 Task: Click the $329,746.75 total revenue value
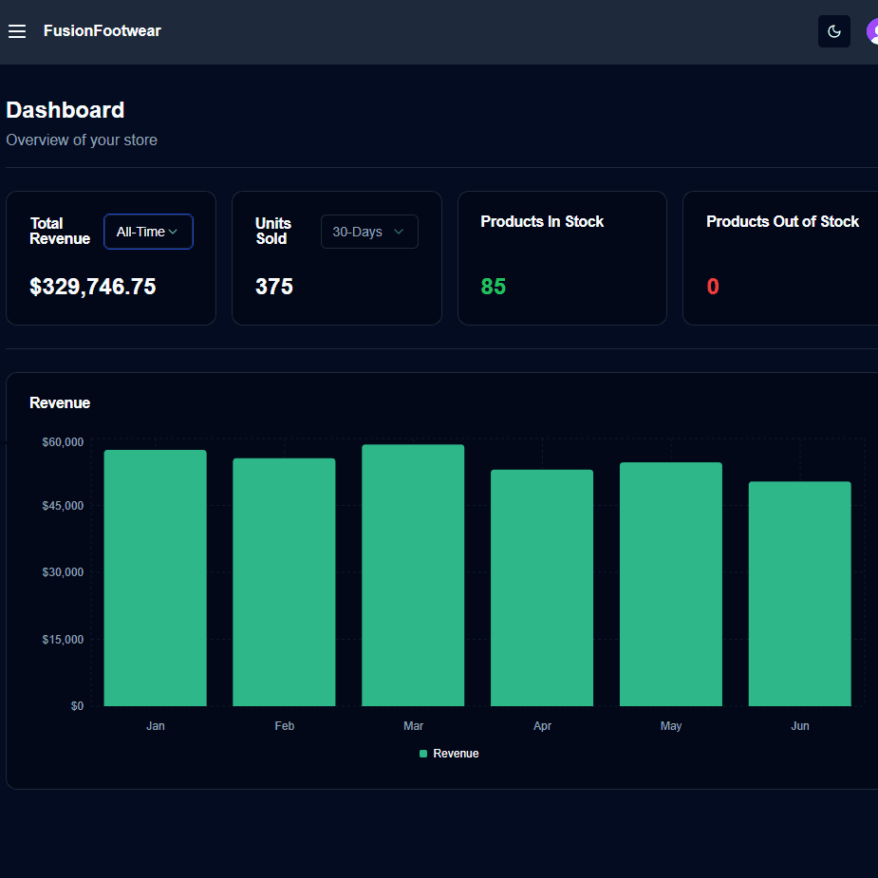tap(92, 287)
